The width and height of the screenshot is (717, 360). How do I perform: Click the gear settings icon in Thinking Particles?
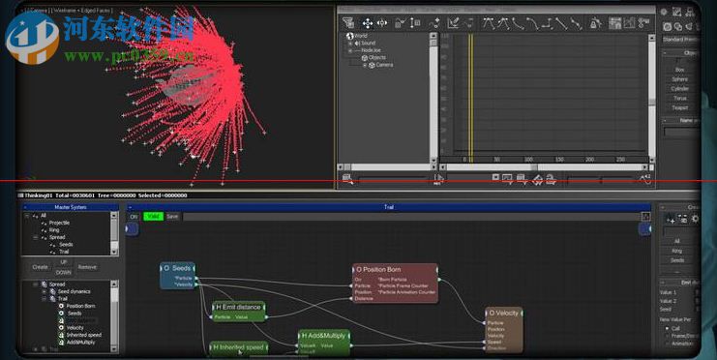(x=695, y=219)
